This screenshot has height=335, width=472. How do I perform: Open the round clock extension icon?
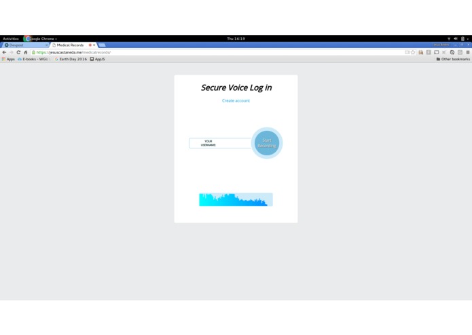click(452, 52)
